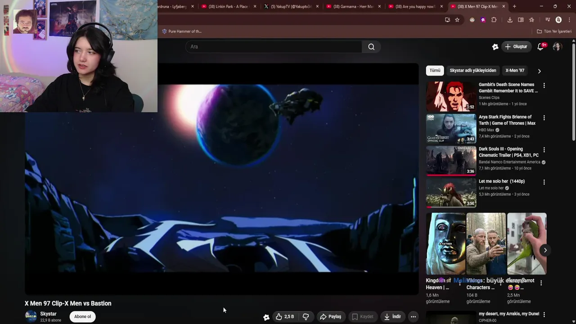Show next shorts with the arrow button
576x324 pixels.
point(545,250)
